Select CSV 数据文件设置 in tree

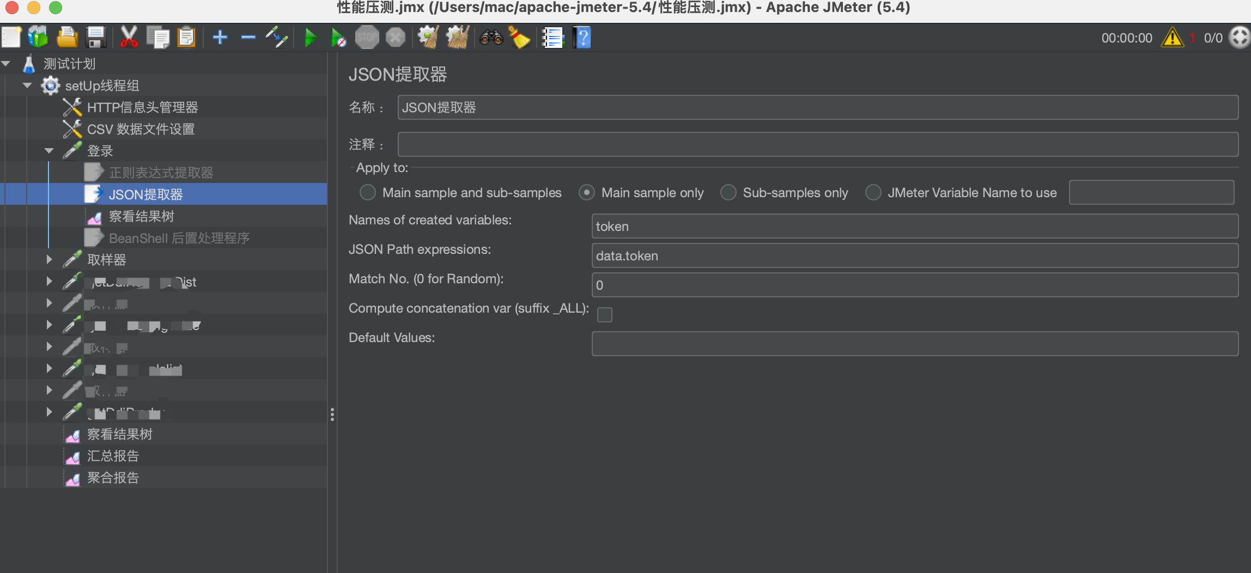(141, 129)
